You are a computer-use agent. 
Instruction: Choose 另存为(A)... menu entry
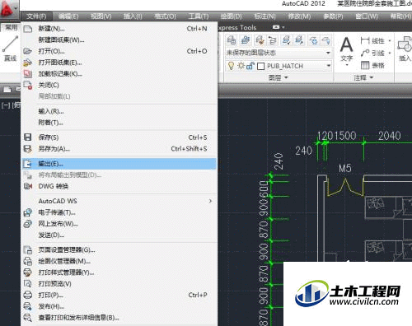119,148
